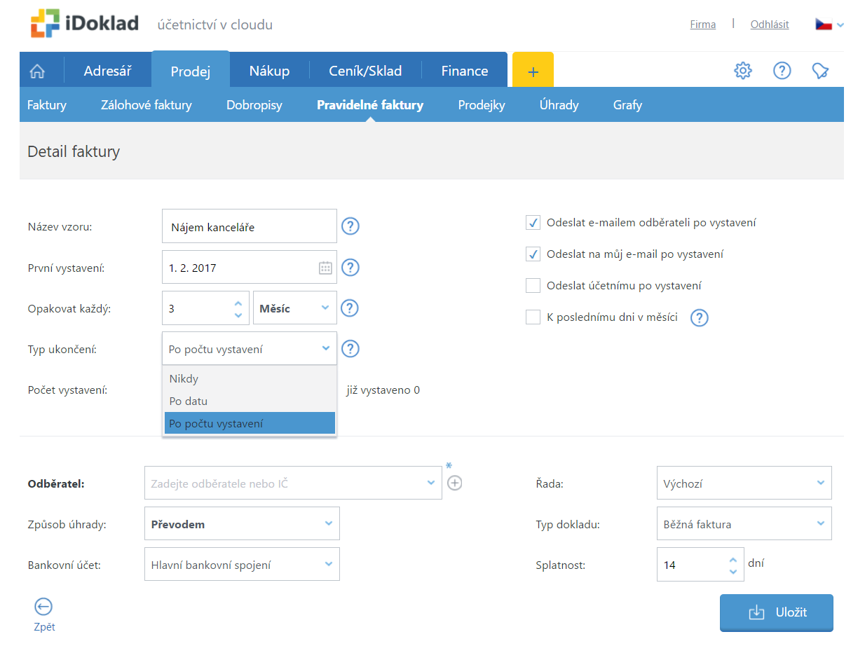Add new Odběratel with plus circle icon
This screenshot has height=660, width=865.
pyautogui.click(x=455, y=483)
